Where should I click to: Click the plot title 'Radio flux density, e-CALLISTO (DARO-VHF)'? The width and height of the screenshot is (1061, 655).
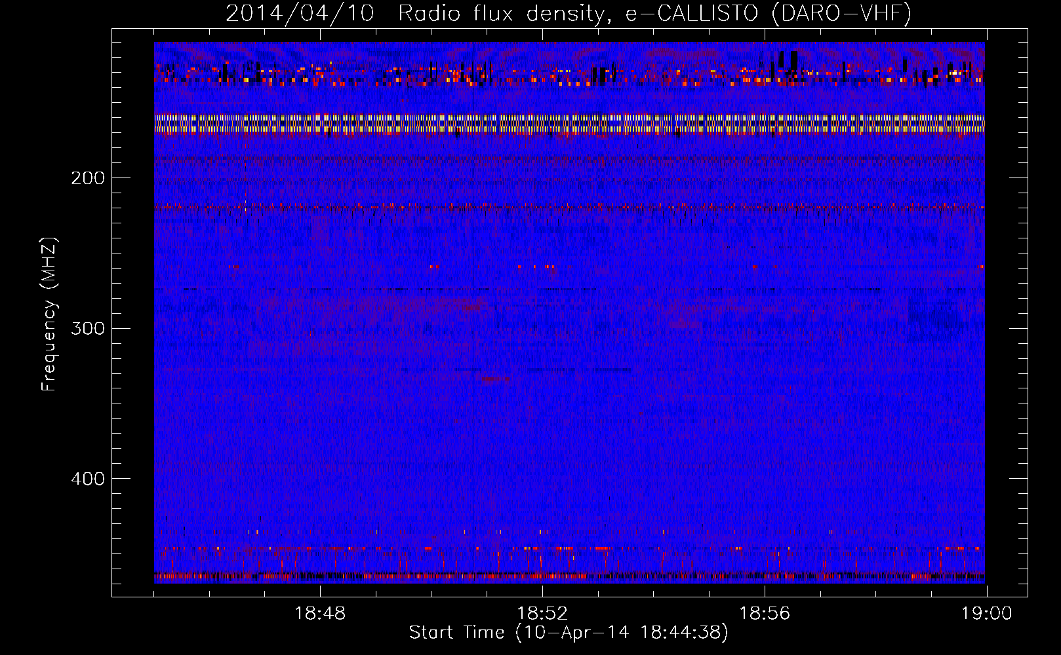coord(654,14)
